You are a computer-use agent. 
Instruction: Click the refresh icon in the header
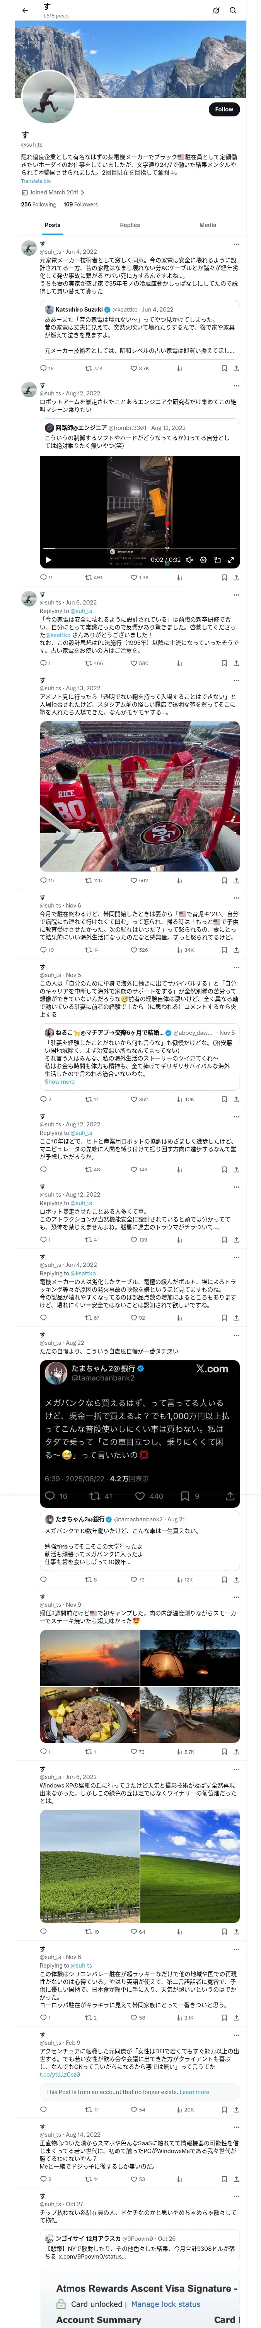216,10
